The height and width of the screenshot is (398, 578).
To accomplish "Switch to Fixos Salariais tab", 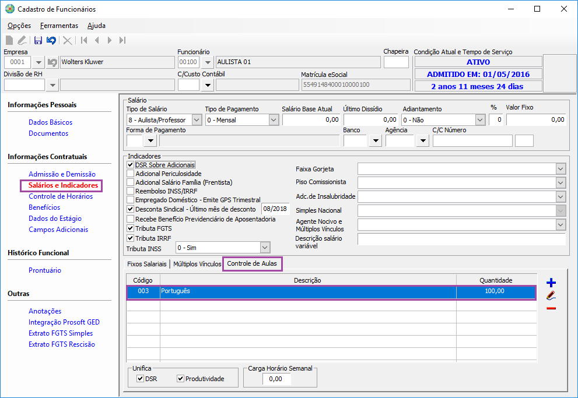I will click(x=147, y=264).
